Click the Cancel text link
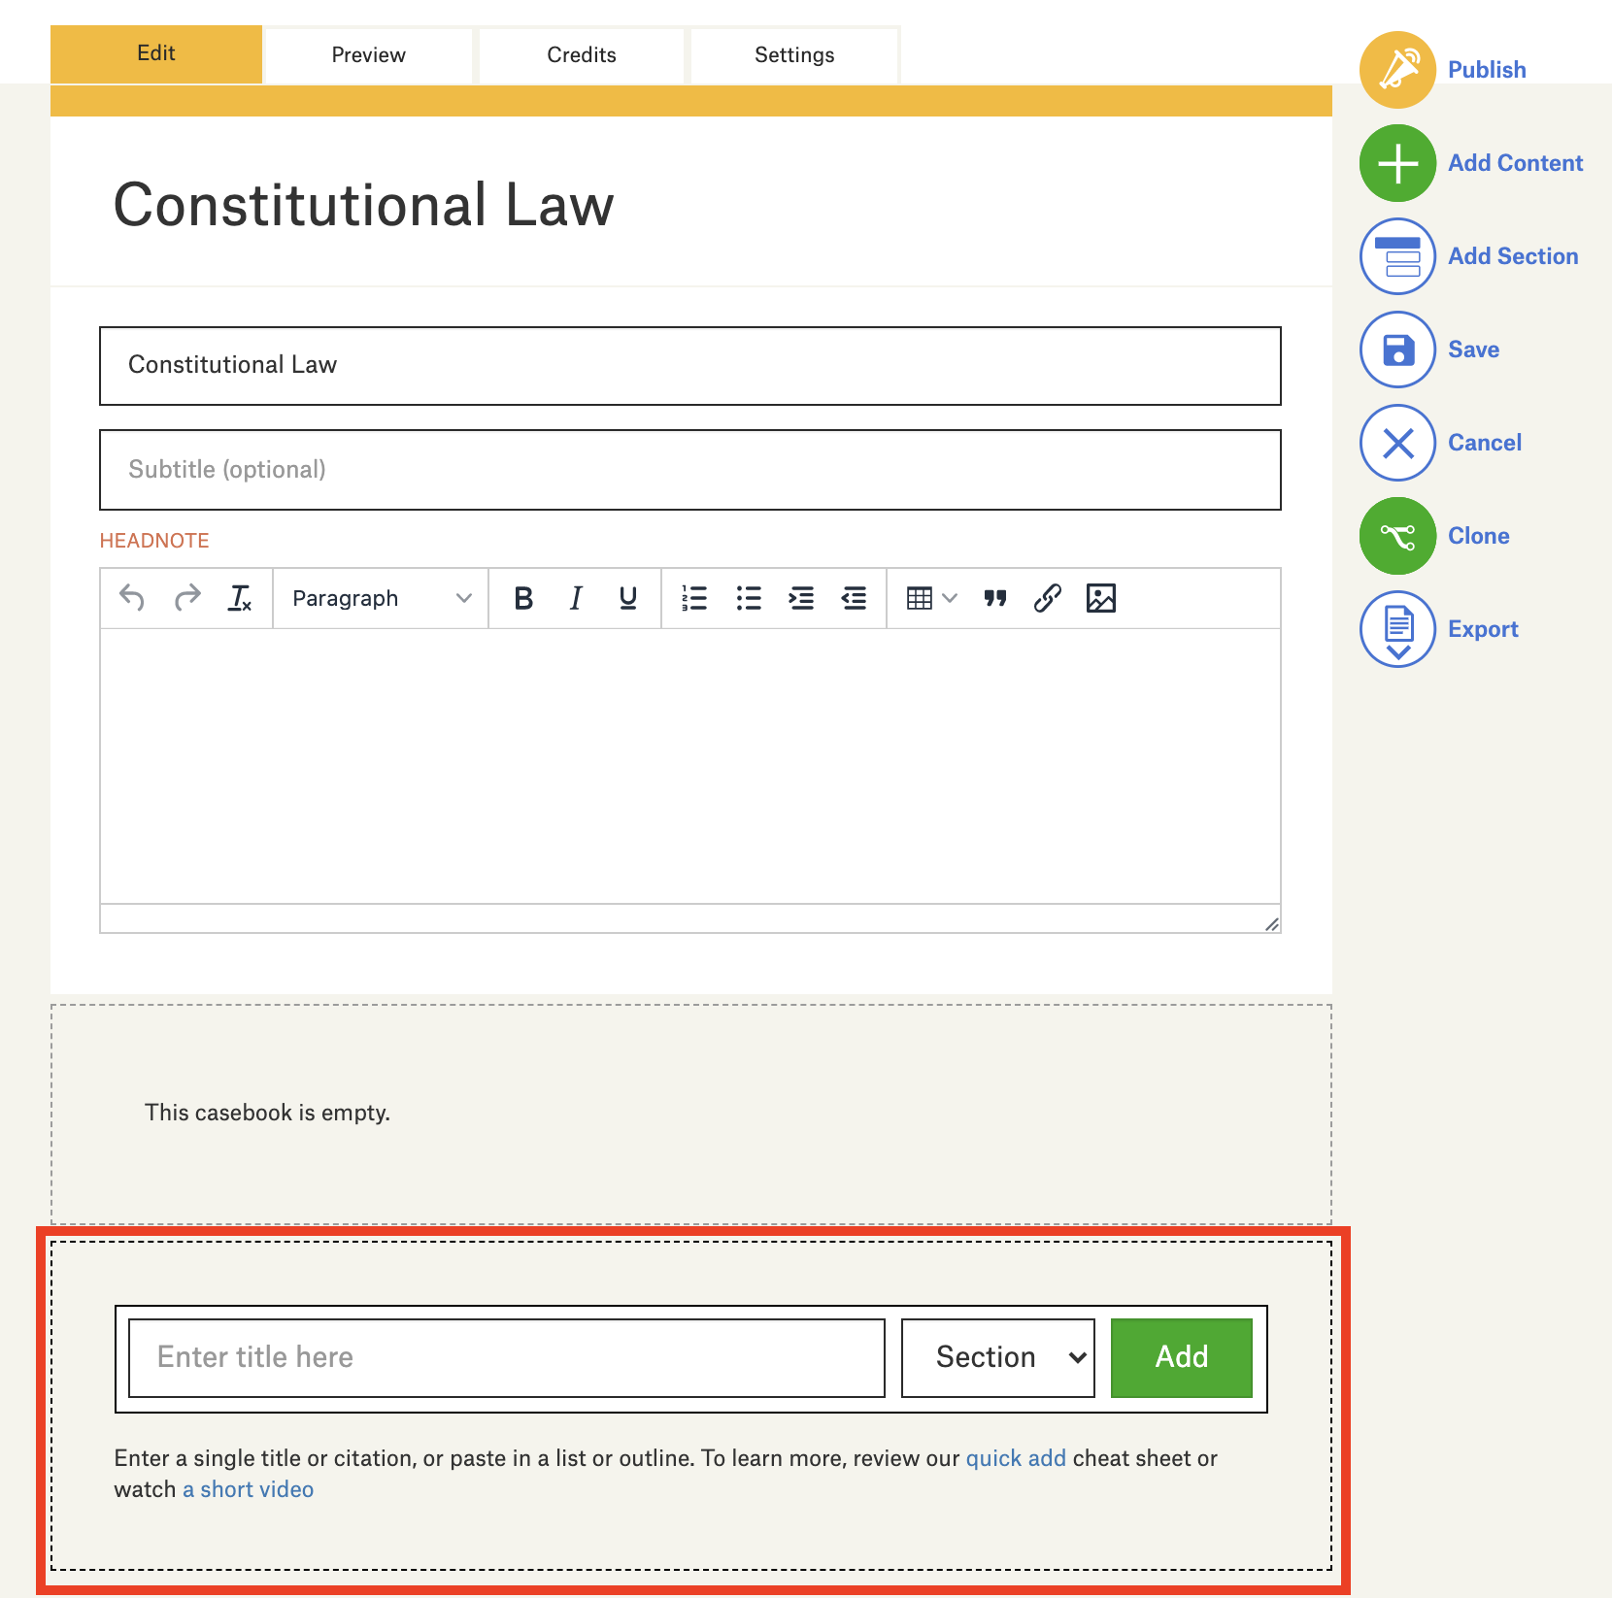Screen dimensions: 1612x1598 pyautogui.click(x=1485, y=443)
